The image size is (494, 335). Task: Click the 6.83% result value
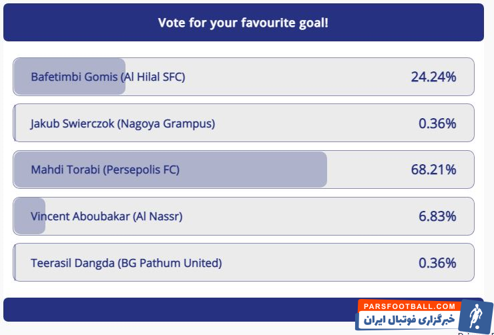pyautogui.click(x=437, y=216)
